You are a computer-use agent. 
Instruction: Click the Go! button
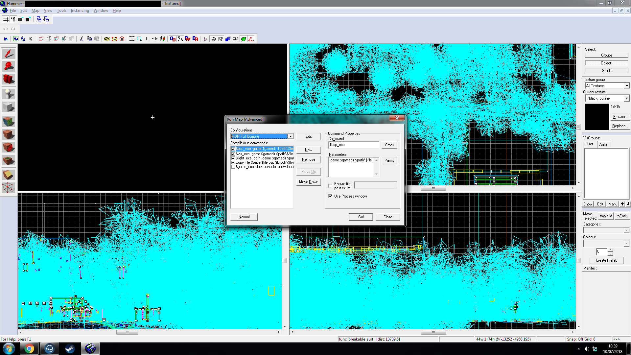pyautogui.click(x=361, y=217)
